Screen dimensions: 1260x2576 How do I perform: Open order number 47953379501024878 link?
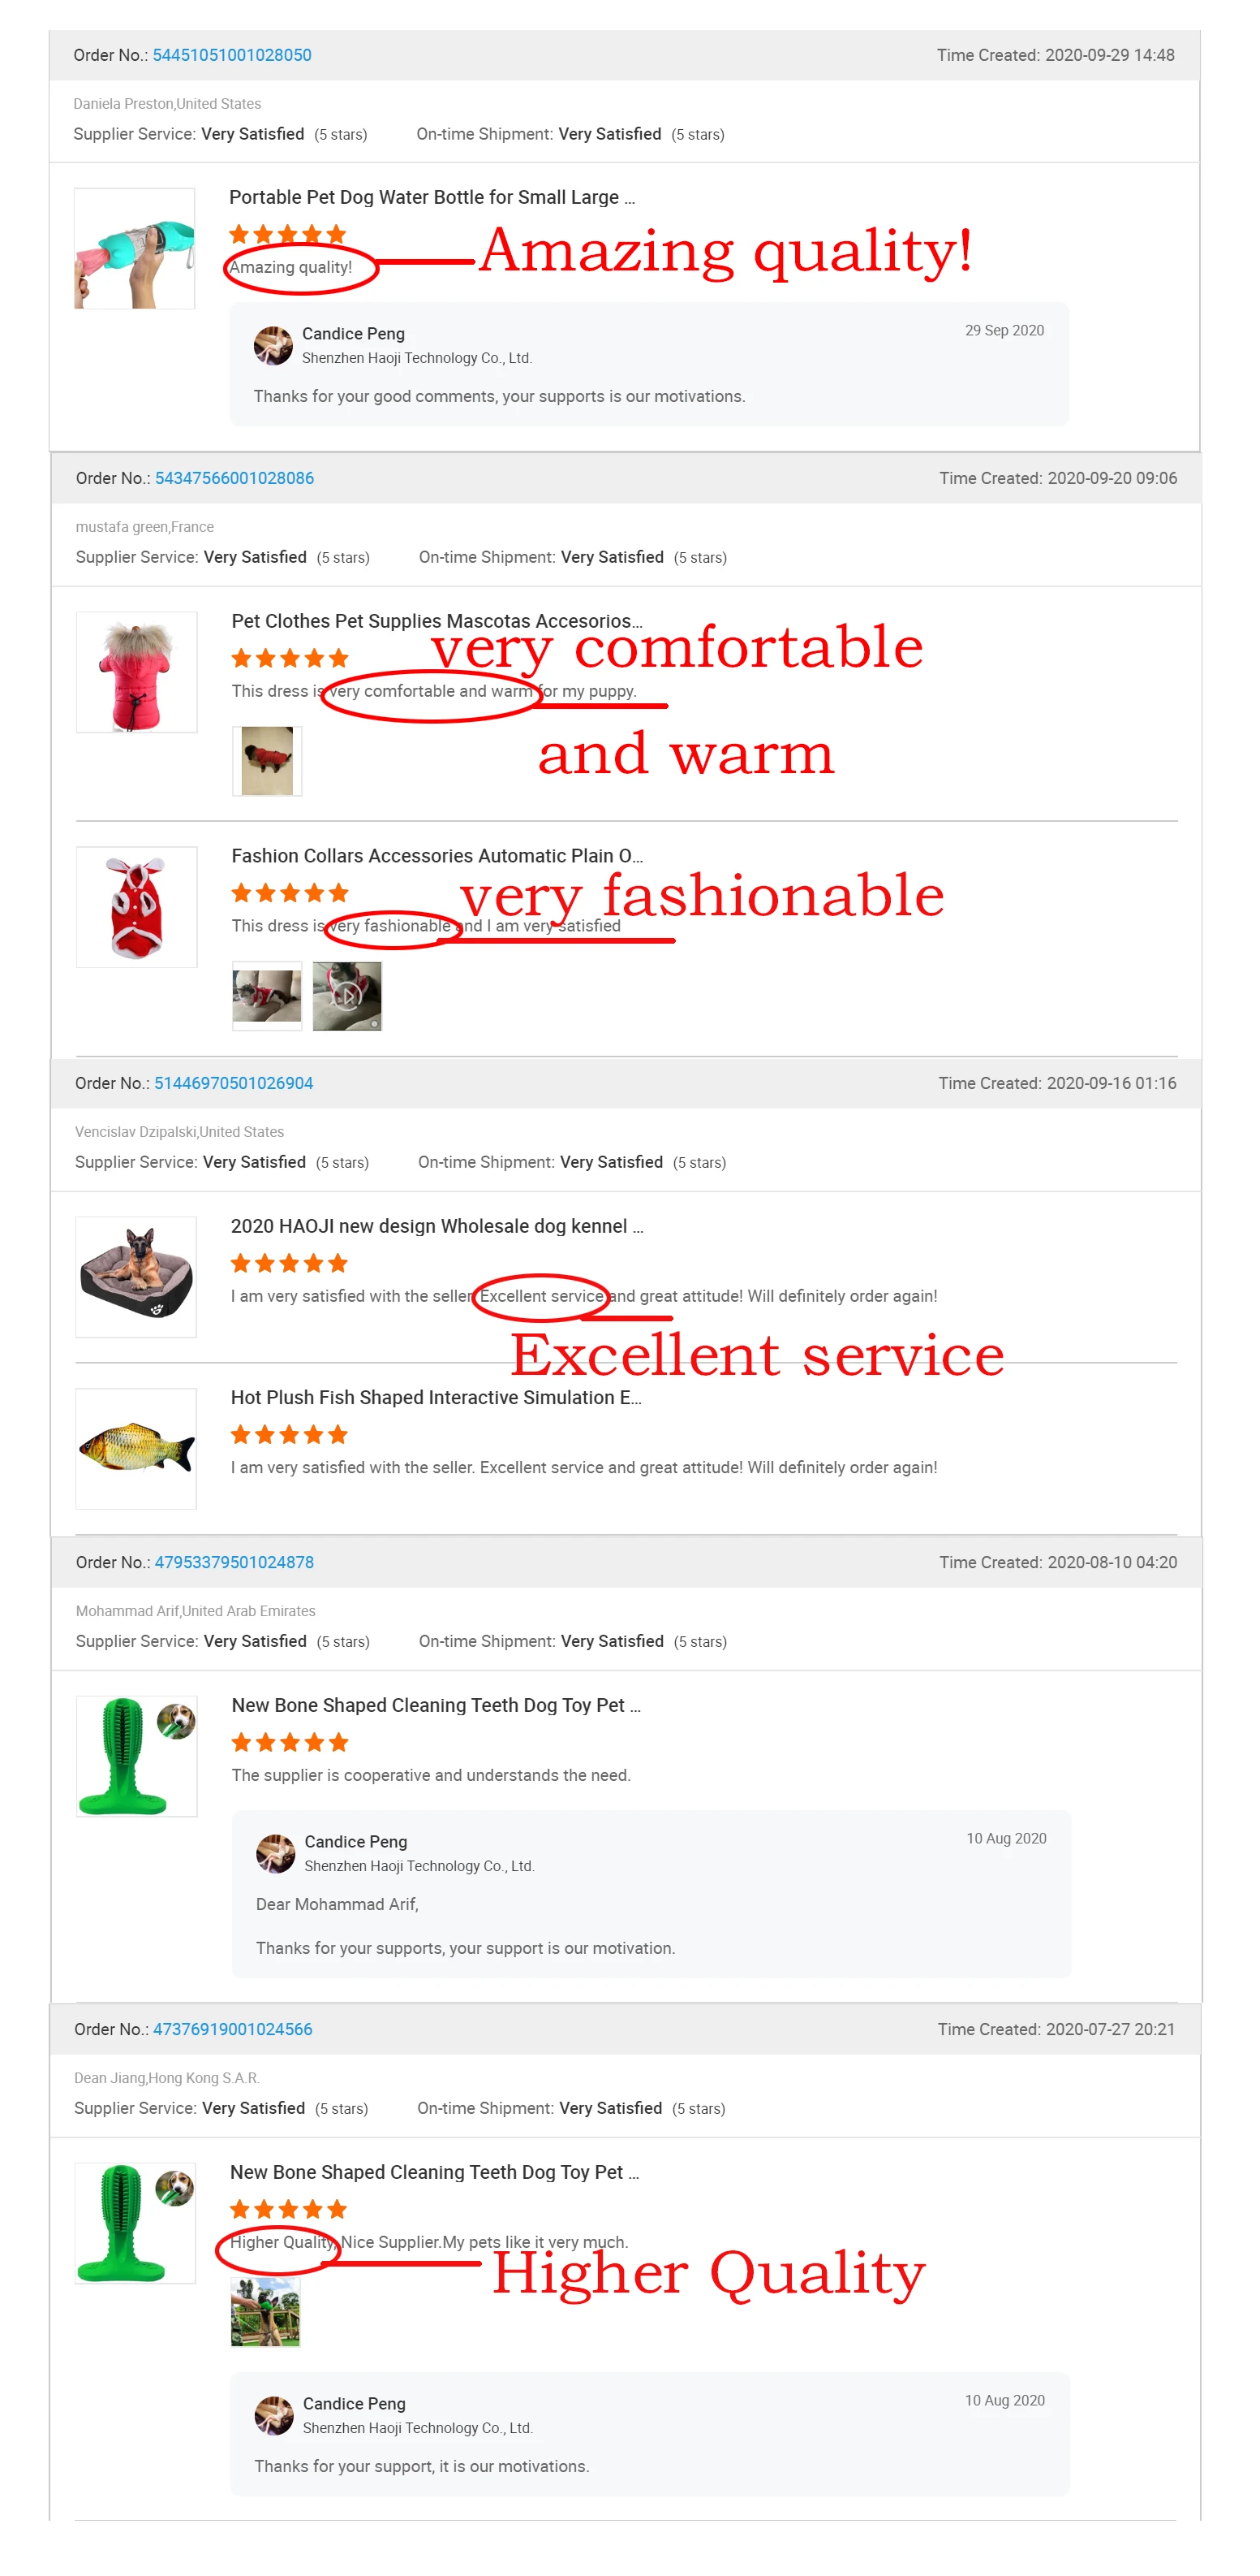(x=234, y=1562)
